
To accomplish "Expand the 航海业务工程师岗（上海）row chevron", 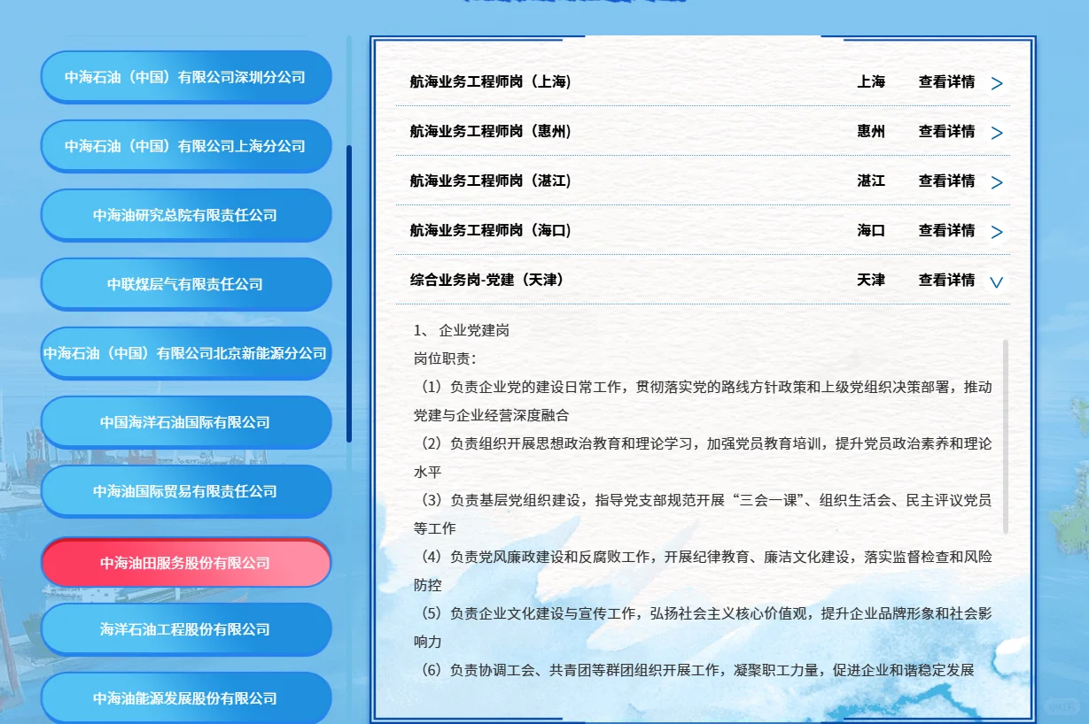I will point(997,83).
